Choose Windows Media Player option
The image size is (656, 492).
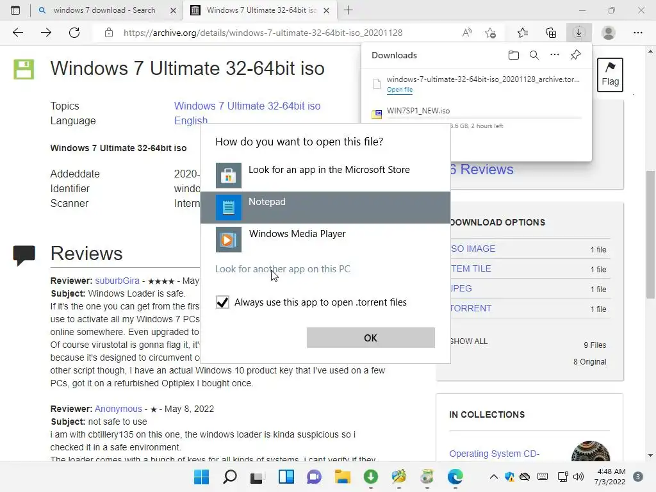tap(325, 240)
